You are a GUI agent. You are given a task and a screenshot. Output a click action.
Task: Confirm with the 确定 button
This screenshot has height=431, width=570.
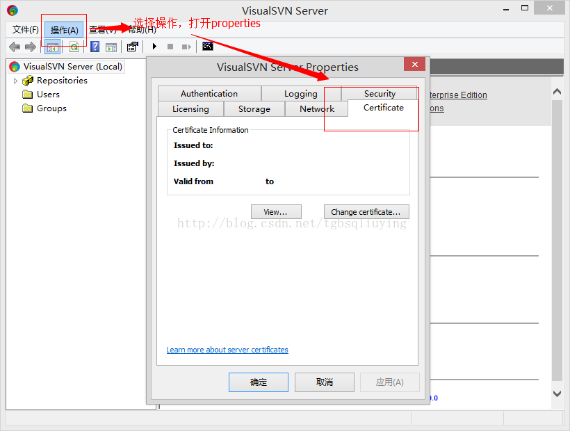tap(259, 382)
